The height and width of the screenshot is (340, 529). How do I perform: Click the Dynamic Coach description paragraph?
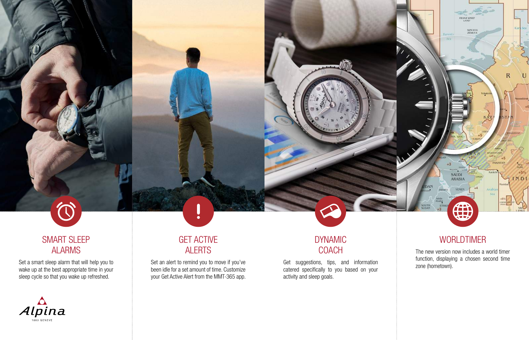[x=330, y=269]
